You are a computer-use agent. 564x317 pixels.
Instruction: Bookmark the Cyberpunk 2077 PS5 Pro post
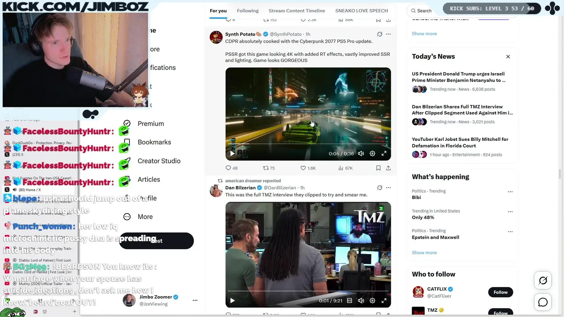(378, 168)
